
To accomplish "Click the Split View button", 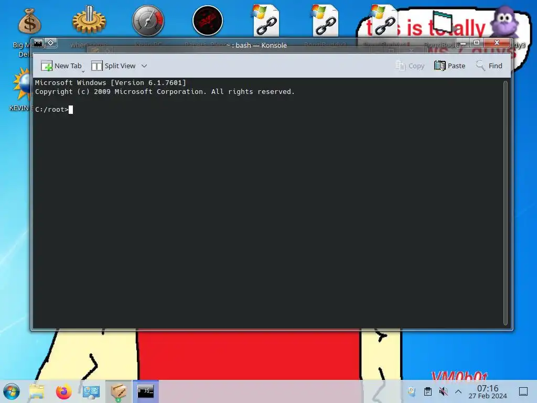I will click(113, 66).
